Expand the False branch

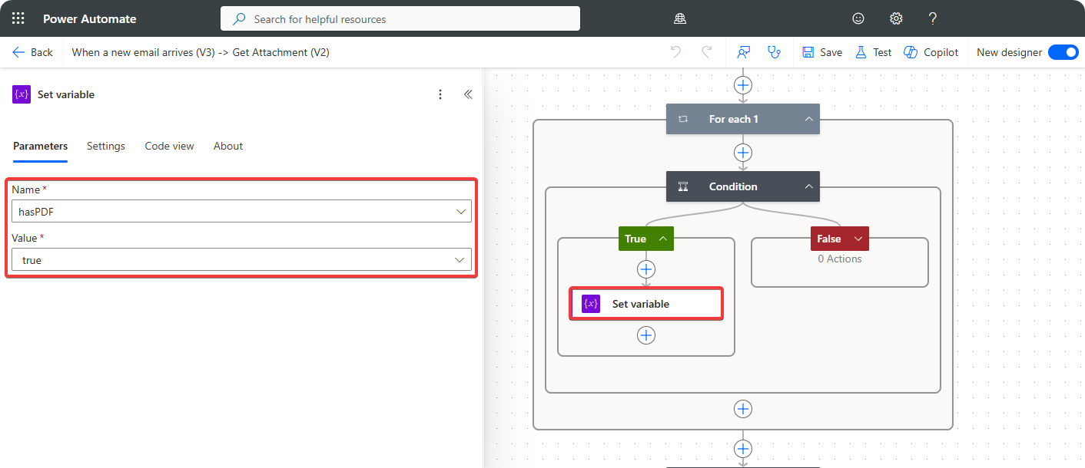tap(858, 239)
